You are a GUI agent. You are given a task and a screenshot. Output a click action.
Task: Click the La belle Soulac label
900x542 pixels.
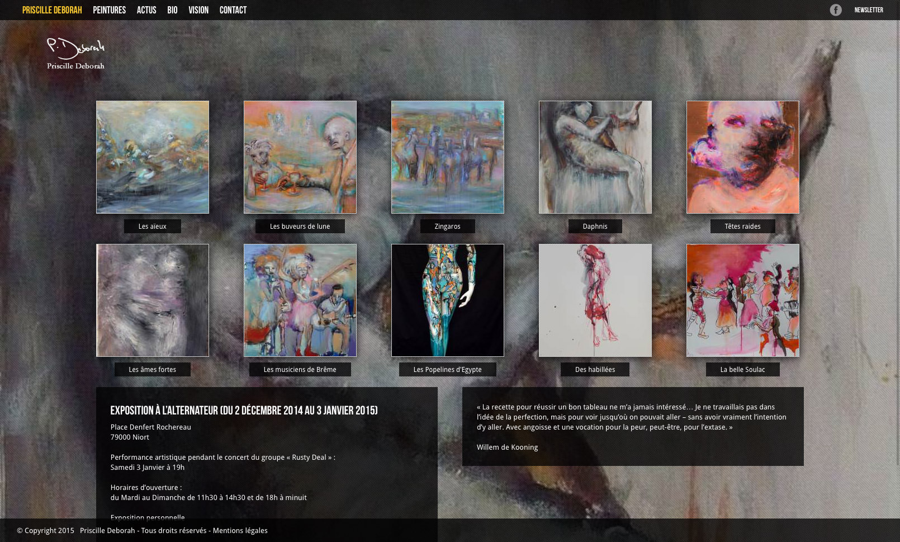point(742,370)
